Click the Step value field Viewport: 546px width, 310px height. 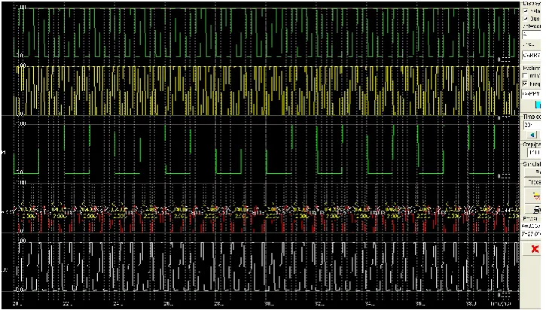click(x=534, y=153)
